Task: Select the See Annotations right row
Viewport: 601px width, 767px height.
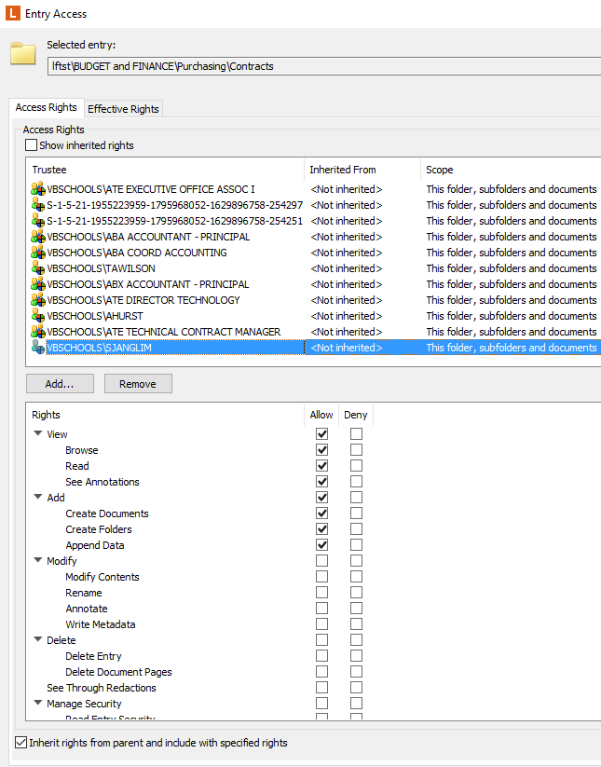Action: 102,482
